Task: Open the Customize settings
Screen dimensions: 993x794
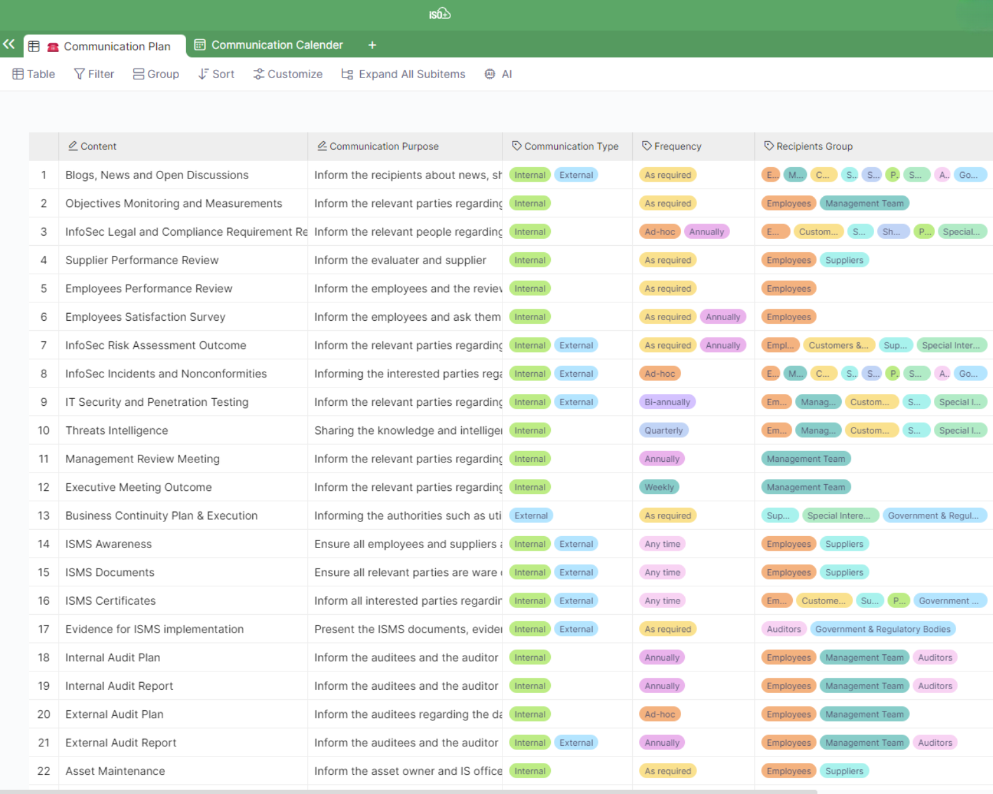Action: point(288,74)
